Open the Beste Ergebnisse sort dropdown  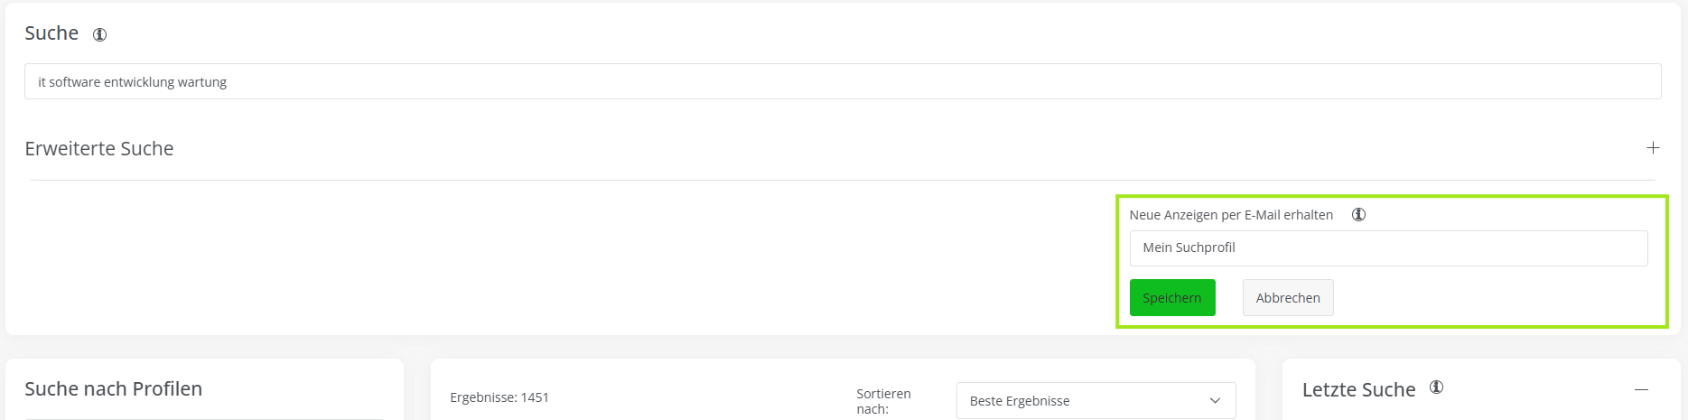click(1084, 401)
